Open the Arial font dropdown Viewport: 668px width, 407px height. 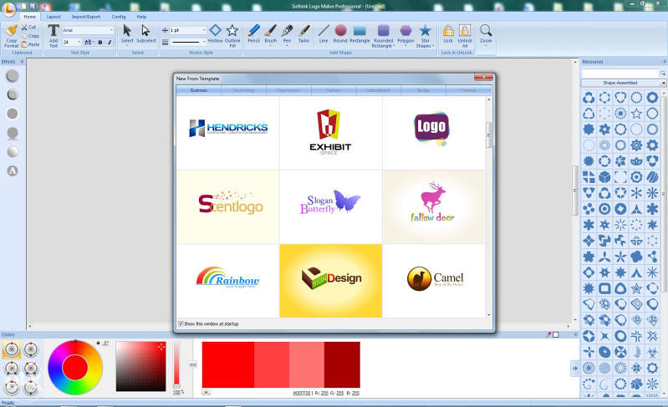click(x=112, y=30)
